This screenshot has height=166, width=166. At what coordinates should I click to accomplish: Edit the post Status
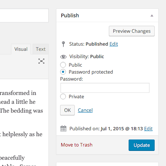point(114,44)
